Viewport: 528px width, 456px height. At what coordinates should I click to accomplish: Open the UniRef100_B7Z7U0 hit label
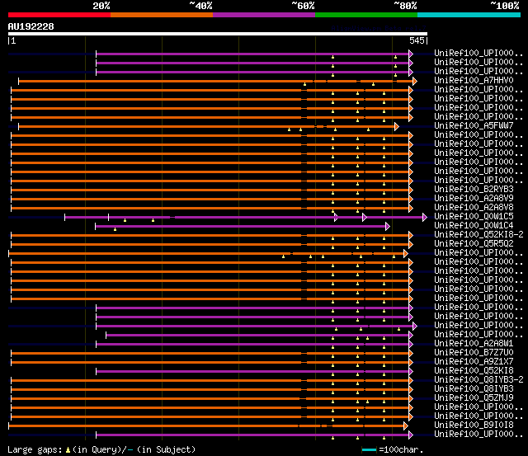click(474, 352)
